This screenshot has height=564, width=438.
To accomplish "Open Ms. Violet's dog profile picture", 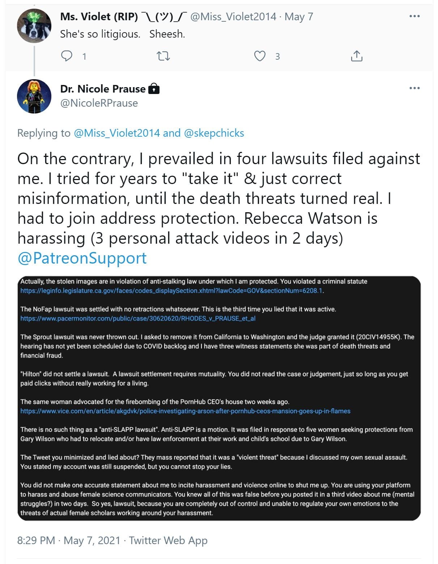I will [34, 26].
